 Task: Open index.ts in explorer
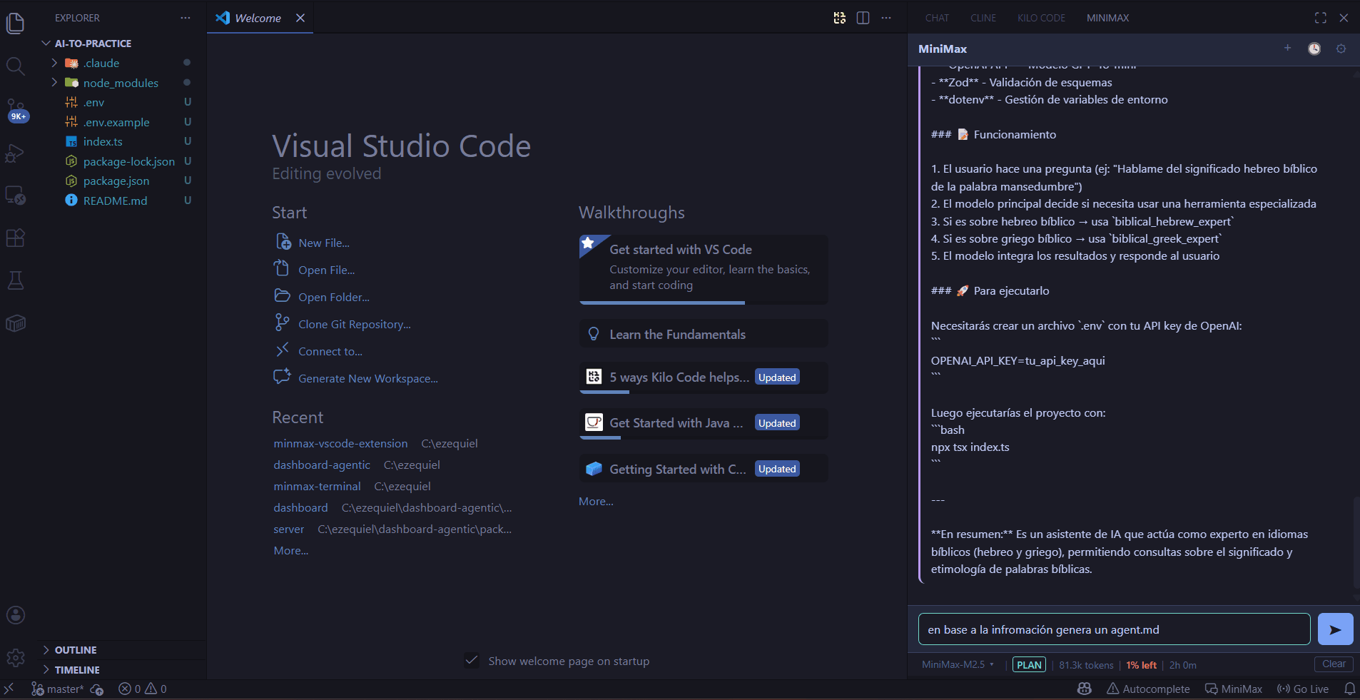[x=103, y=142]
